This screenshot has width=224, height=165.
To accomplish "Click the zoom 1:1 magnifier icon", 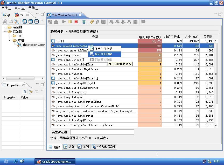I will (129, 22).
